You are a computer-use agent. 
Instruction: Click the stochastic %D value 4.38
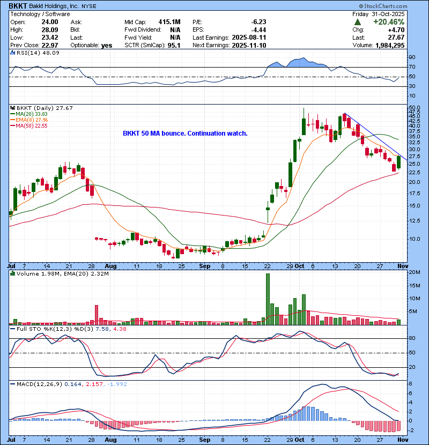[120, 329]
